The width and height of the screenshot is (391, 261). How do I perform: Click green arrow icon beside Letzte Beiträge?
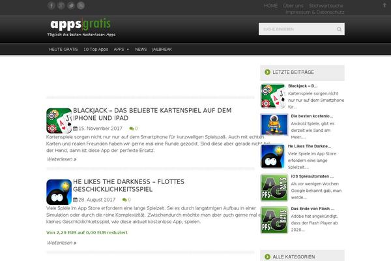267,72
